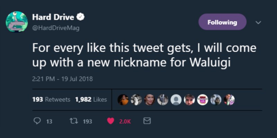This screenshot has height=138, width=277.
Task: View the 193 Retweets list
Action: pos(51,99)
